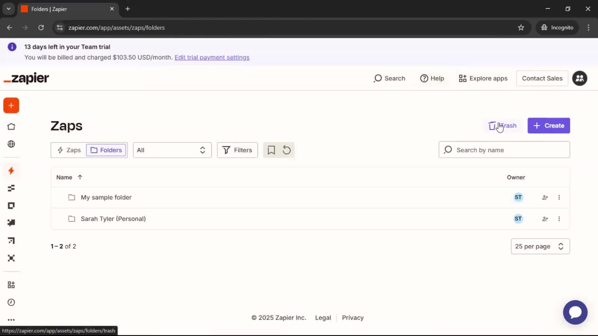Bookmark this page with the star icon
This screenshot has width=598, height=336.
point(521,28)
